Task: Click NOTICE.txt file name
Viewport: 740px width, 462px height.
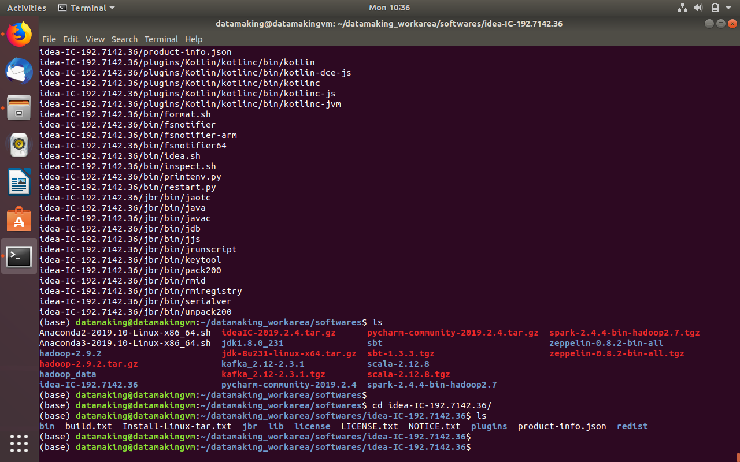Action: tap(434, 426)
